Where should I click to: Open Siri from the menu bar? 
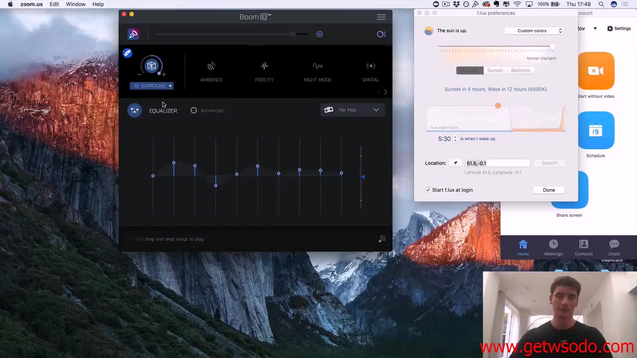[614, 4]
